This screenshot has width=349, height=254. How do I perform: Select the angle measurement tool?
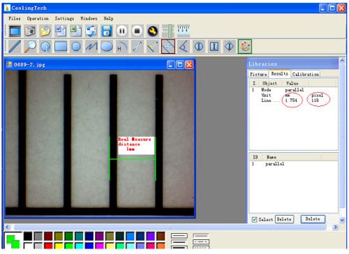tap(184, 47)
